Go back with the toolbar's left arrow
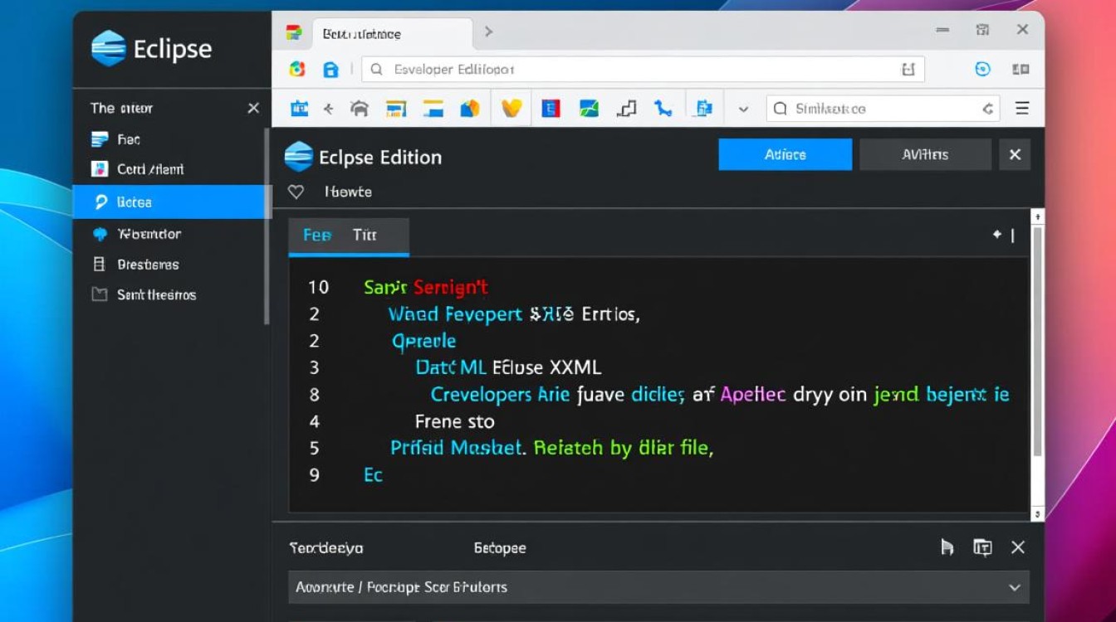Screen dimensions: 1116x622 tap(328, 109)
